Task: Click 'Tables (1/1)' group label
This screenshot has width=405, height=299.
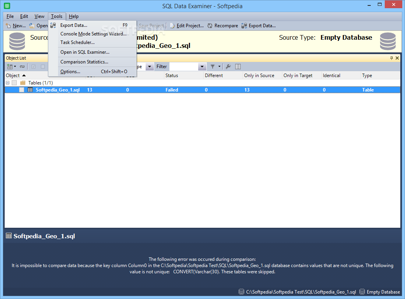Action: 40,83
